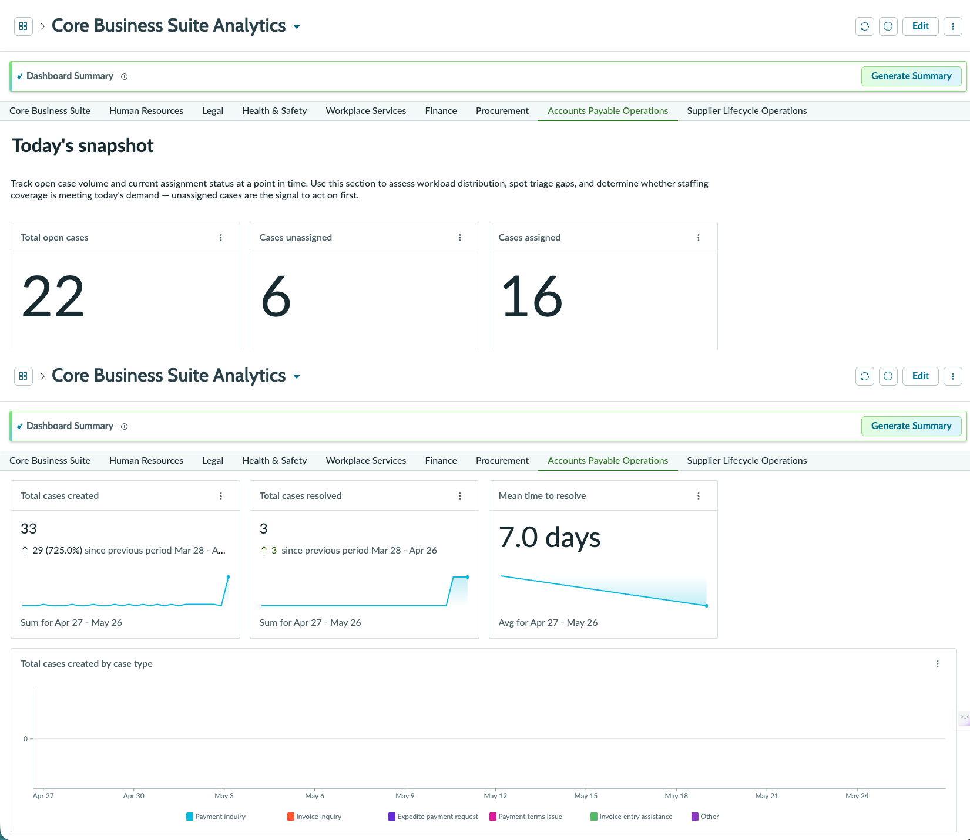Select Finance tab in the lower tab bar

click(x=441, y=461)
